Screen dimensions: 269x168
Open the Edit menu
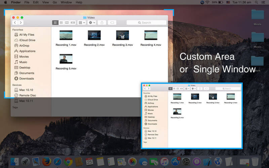coord(36,2)
